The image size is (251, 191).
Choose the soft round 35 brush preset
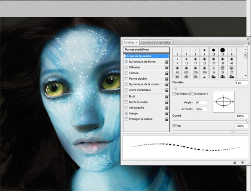(x=223, y=61)
